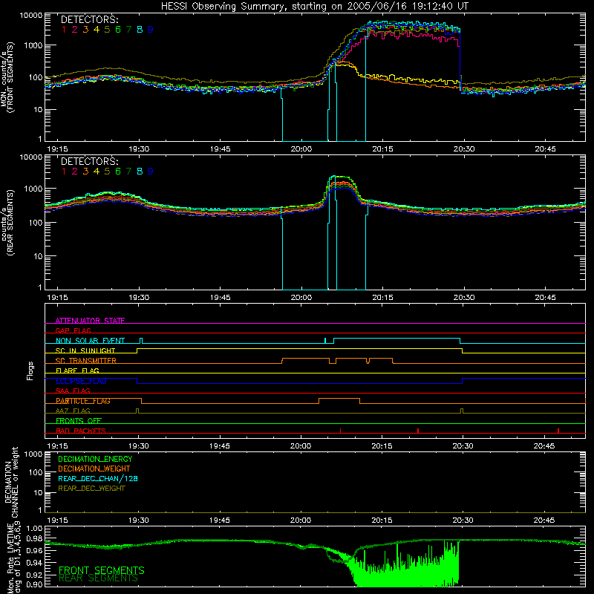
Task: Click the FRONTS_OFF flag label
Action: pyautogui.click(x=79, y=421)
